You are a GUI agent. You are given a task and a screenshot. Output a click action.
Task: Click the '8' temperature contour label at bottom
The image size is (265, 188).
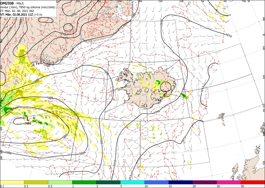(99, 174)
